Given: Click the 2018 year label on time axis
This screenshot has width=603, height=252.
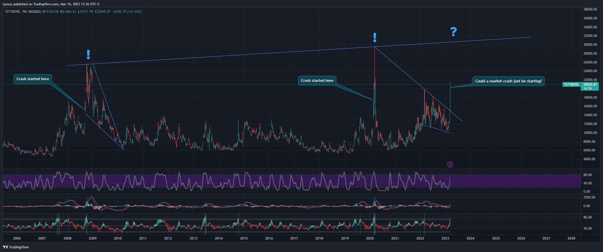Looking at the screenshot, I should click(x=319, y=238).
